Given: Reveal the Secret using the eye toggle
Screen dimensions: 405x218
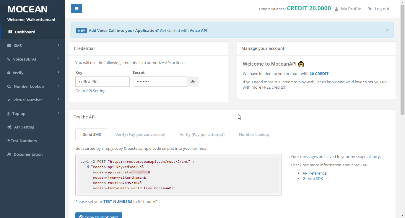Looking at the screenshot, I should point(192,81).
